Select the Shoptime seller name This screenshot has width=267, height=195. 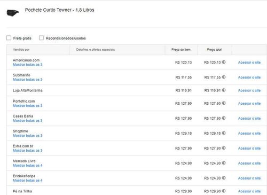pyautogui.click(x=20, y=131)
